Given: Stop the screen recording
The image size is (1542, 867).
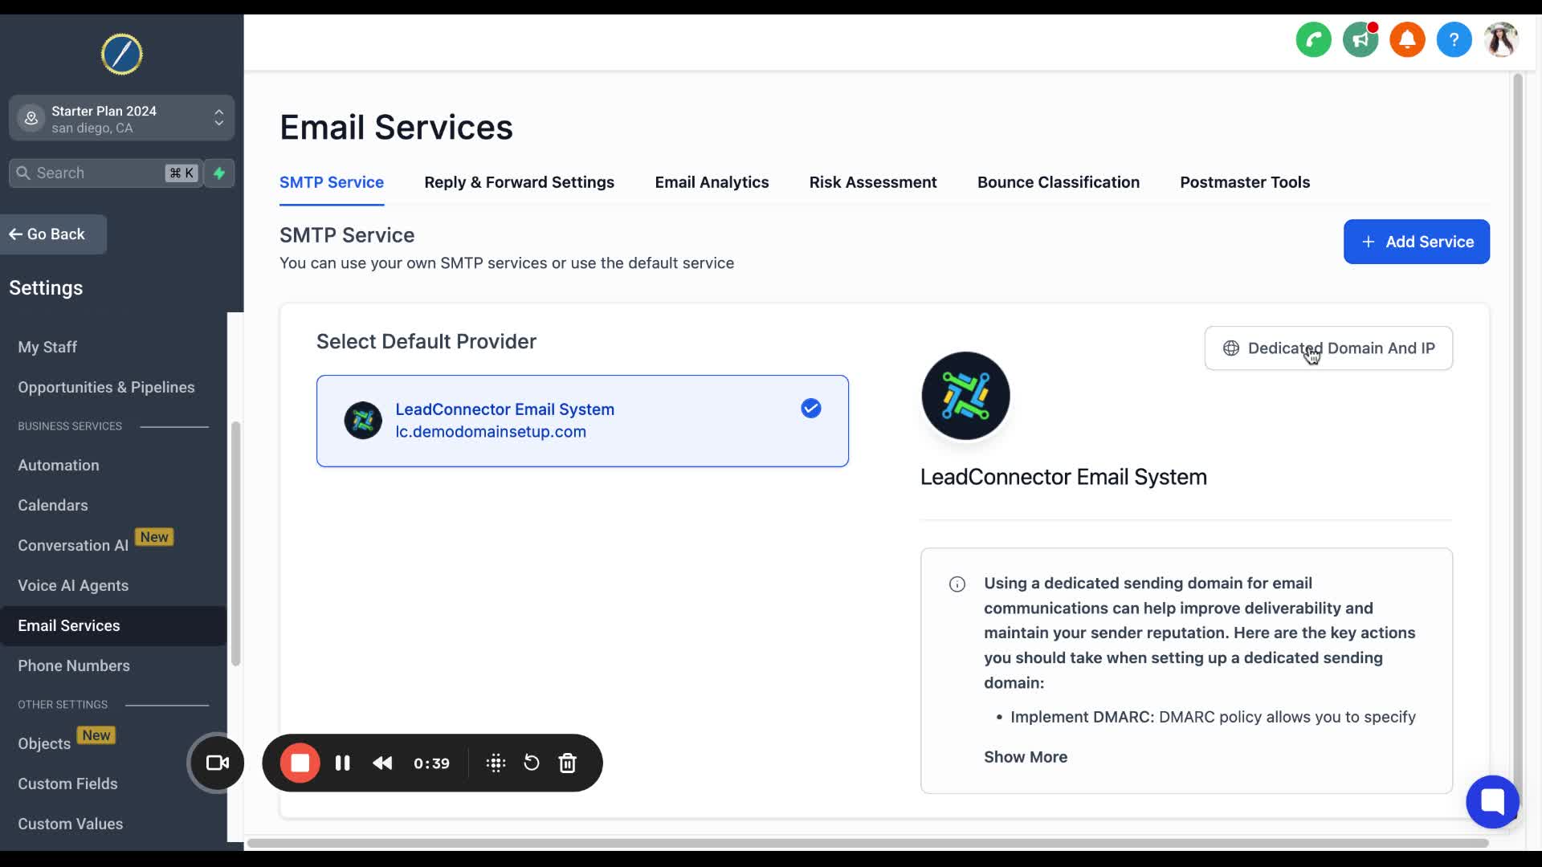Looking at the screenshot, I should point(300,763).
